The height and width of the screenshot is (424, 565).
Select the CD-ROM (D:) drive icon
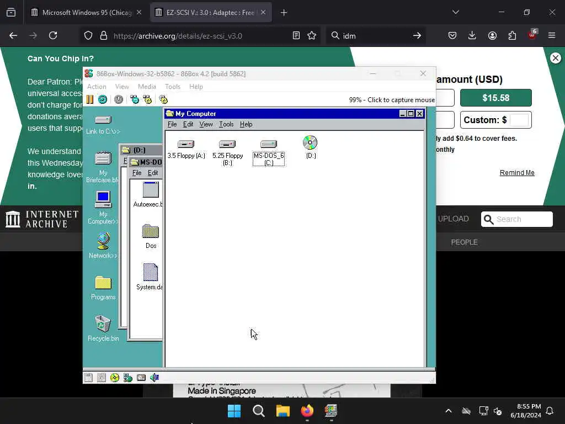click(310, 147)
